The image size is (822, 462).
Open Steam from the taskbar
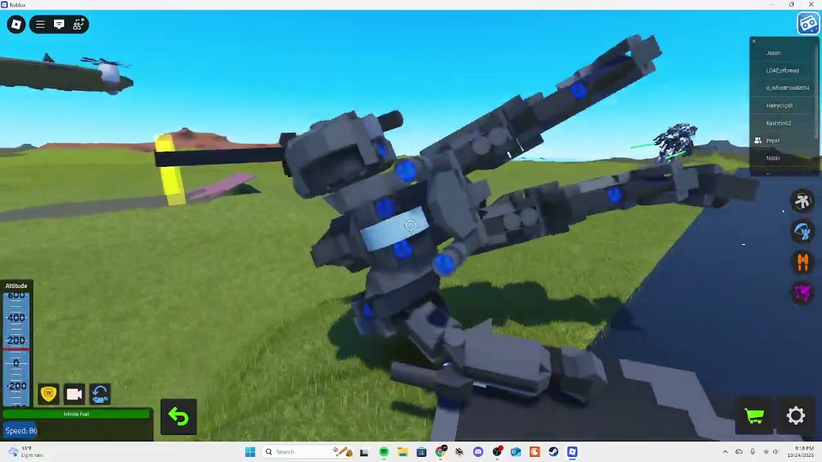point(554,452)
